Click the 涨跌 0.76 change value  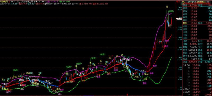point(194,41)
